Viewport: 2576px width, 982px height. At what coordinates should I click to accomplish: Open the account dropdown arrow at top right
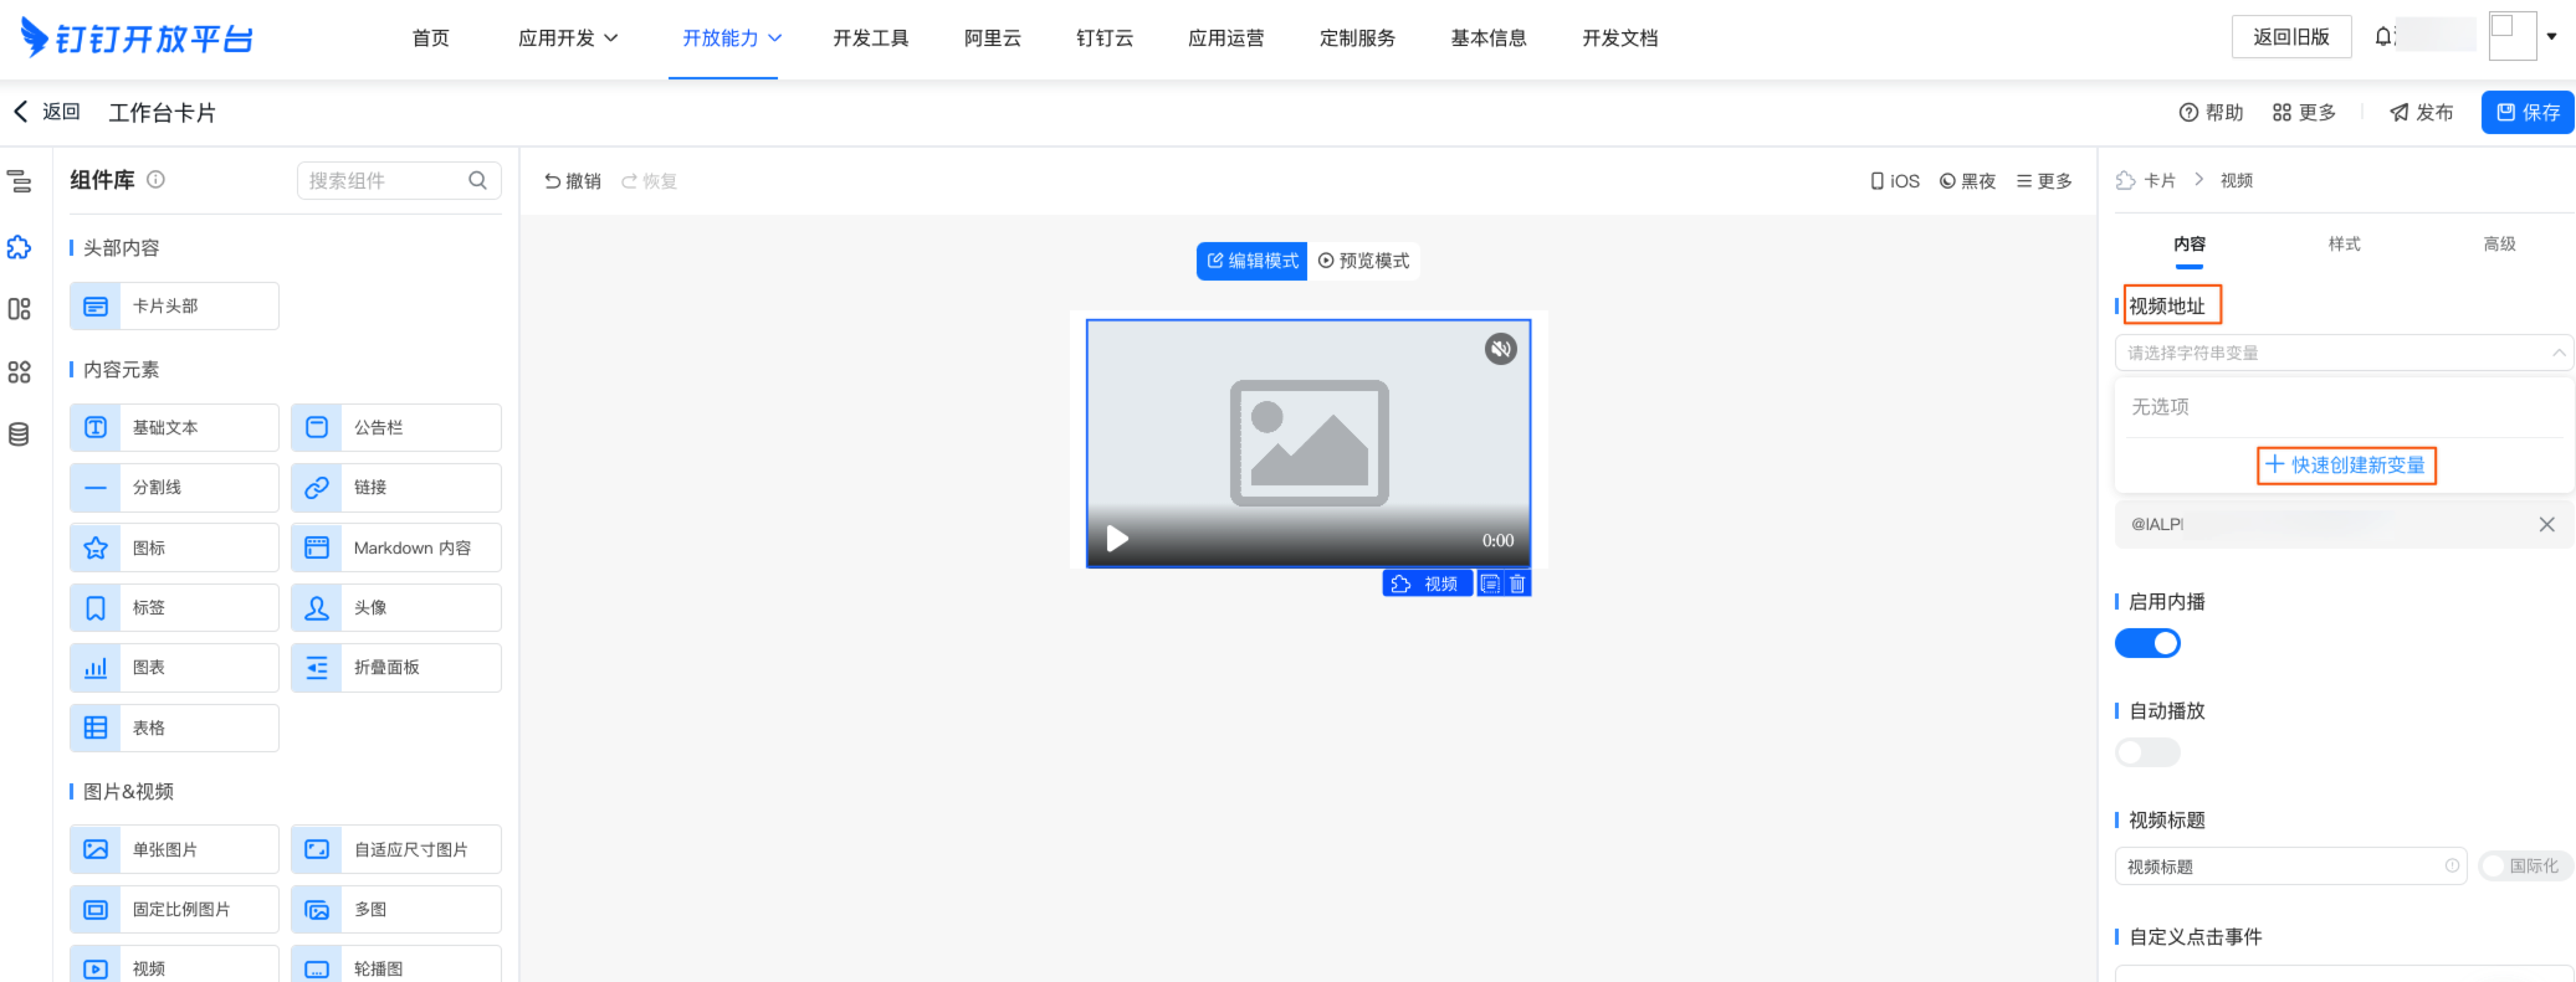[x=2551, y=37]
